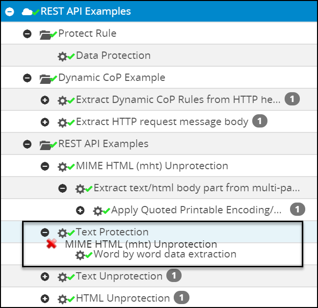
Task: Expand the Text Unprotection rule
Action: pyautogui.click(x=45, y=277)
